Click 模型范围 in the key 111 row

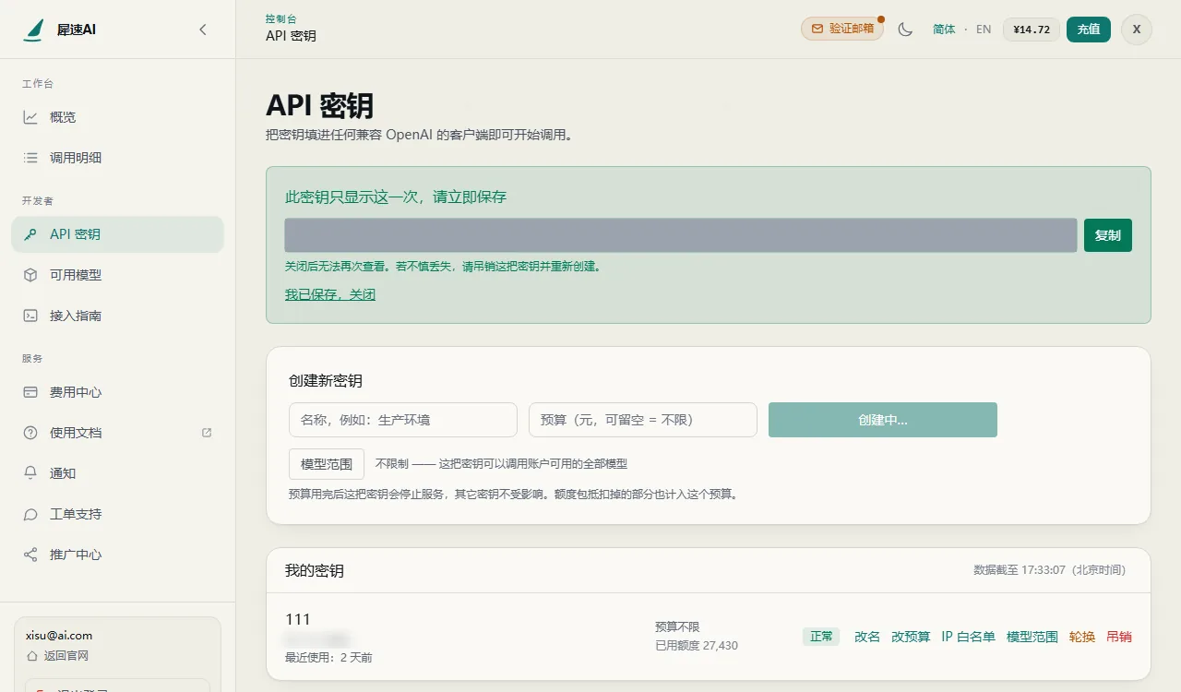pyautogui.click(x=1032, y=637)
